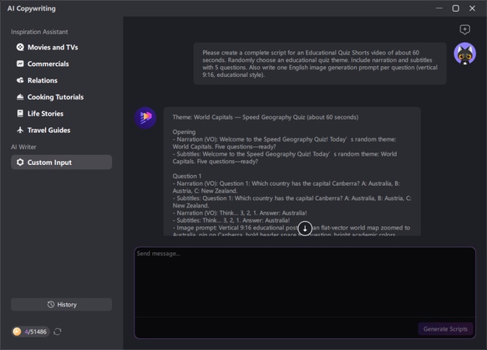This screenshot has width=487, height=350.
Task: Click the cloche icon for Cooking Tutorials
Action: pos(20,97)
